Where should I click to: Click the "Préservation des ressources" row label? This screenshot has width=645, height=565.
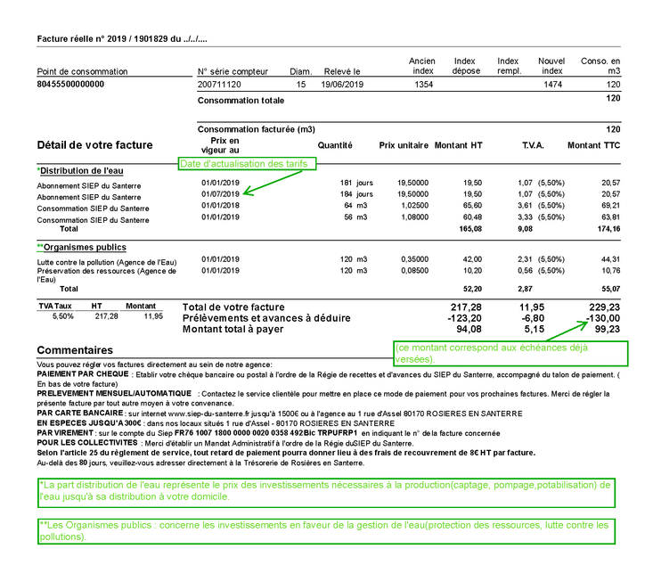point(107,275)
